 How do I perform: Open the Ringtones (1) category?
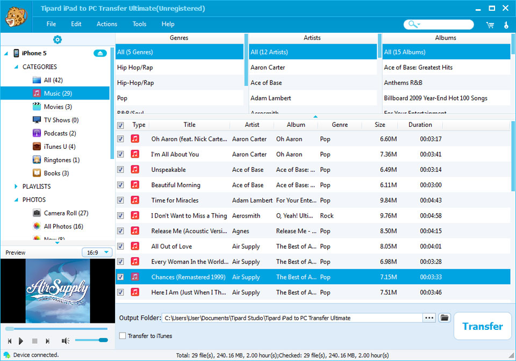click(56, 160)
